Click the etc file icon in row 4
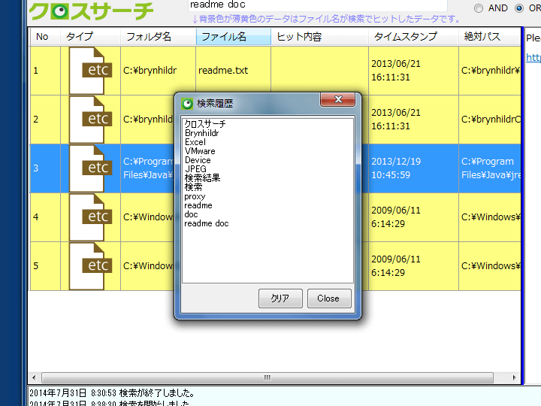The width and height of the screenshot is (541, 406). [91, 217]
